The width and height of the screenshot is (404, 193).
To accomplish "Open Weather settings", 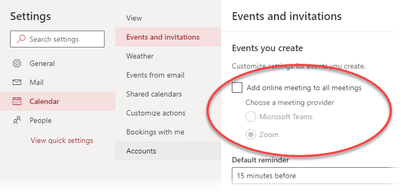I will [168, 56].
